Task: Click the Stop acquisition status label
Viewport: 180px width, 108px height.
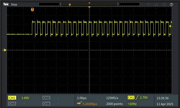Action: [x=14, y=4]
